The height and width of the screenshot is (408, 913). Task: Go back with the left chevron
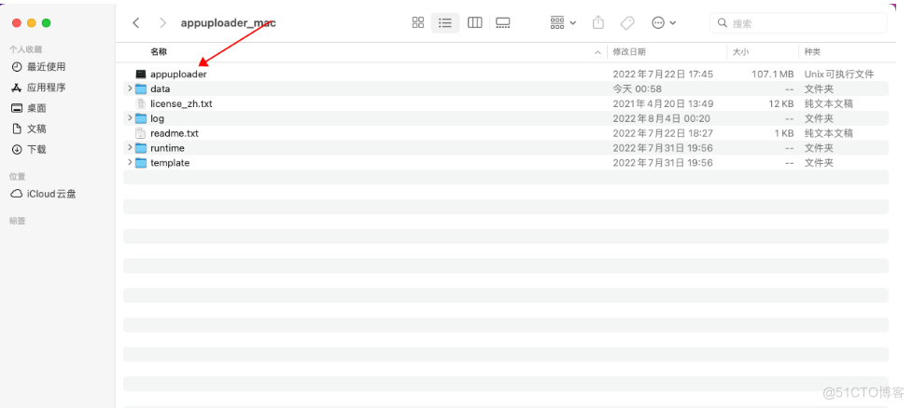click(135, 22)
